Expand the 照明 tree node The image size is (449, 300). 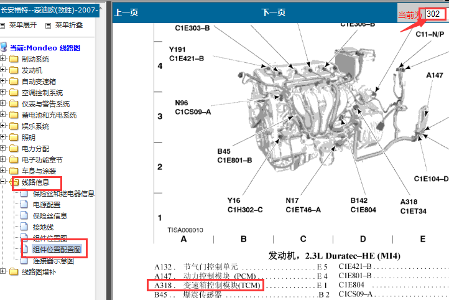point(3,137)
